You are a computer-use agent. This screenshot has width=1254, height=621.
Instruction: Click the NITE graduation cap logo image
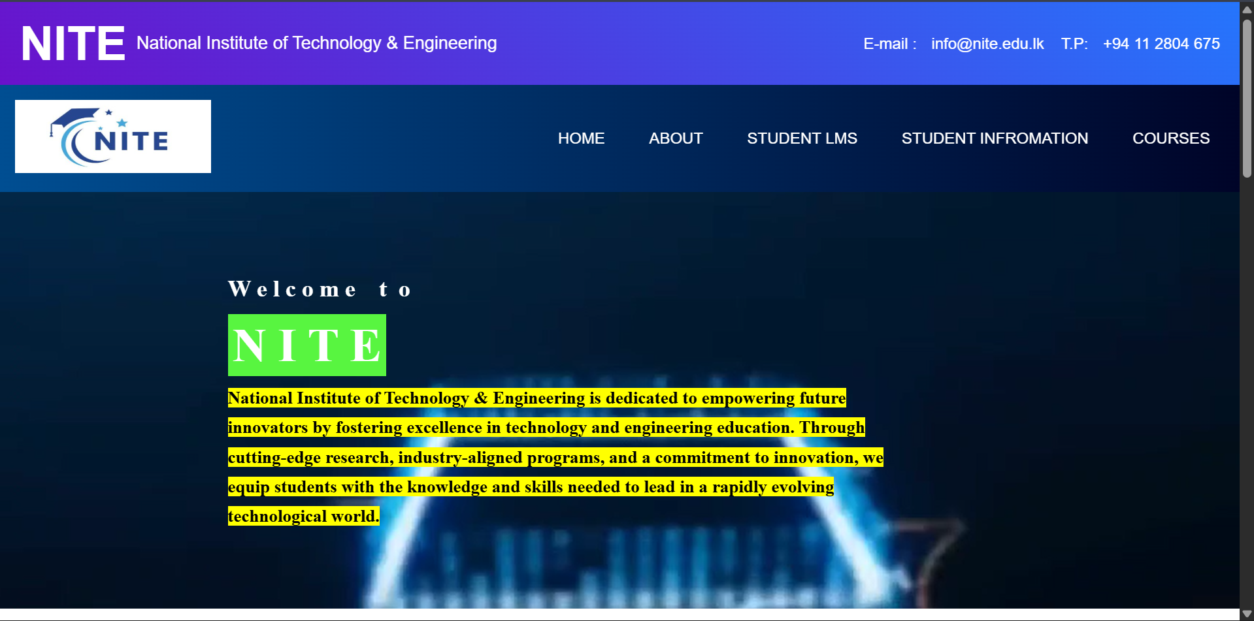point(112,136)
